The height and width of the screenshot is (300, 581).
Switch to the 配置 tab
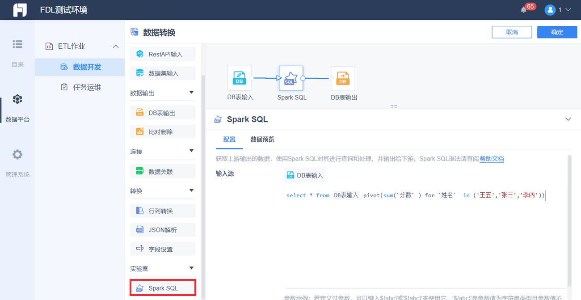229,139
